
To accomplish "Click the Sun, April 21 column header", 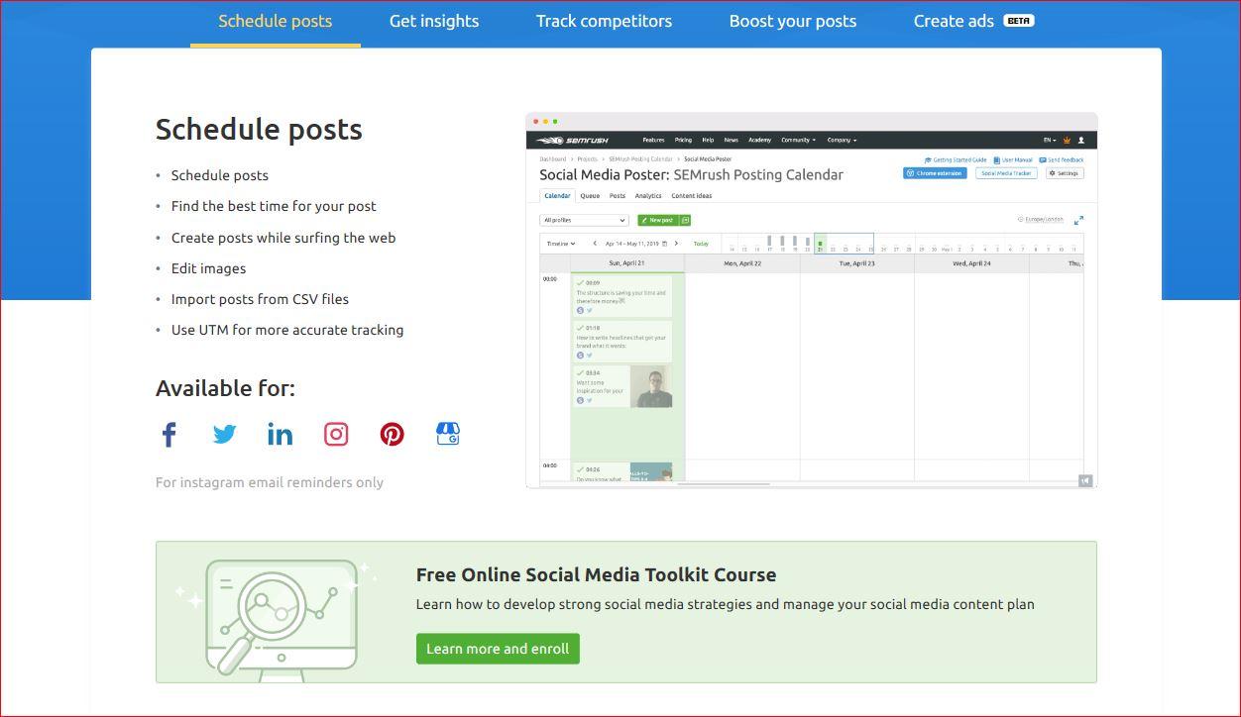I will point(626,263).
